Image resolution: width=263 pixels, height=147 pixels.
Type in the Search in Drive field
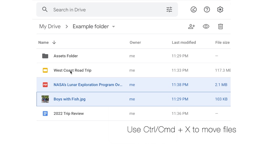(x=105, y=10)
